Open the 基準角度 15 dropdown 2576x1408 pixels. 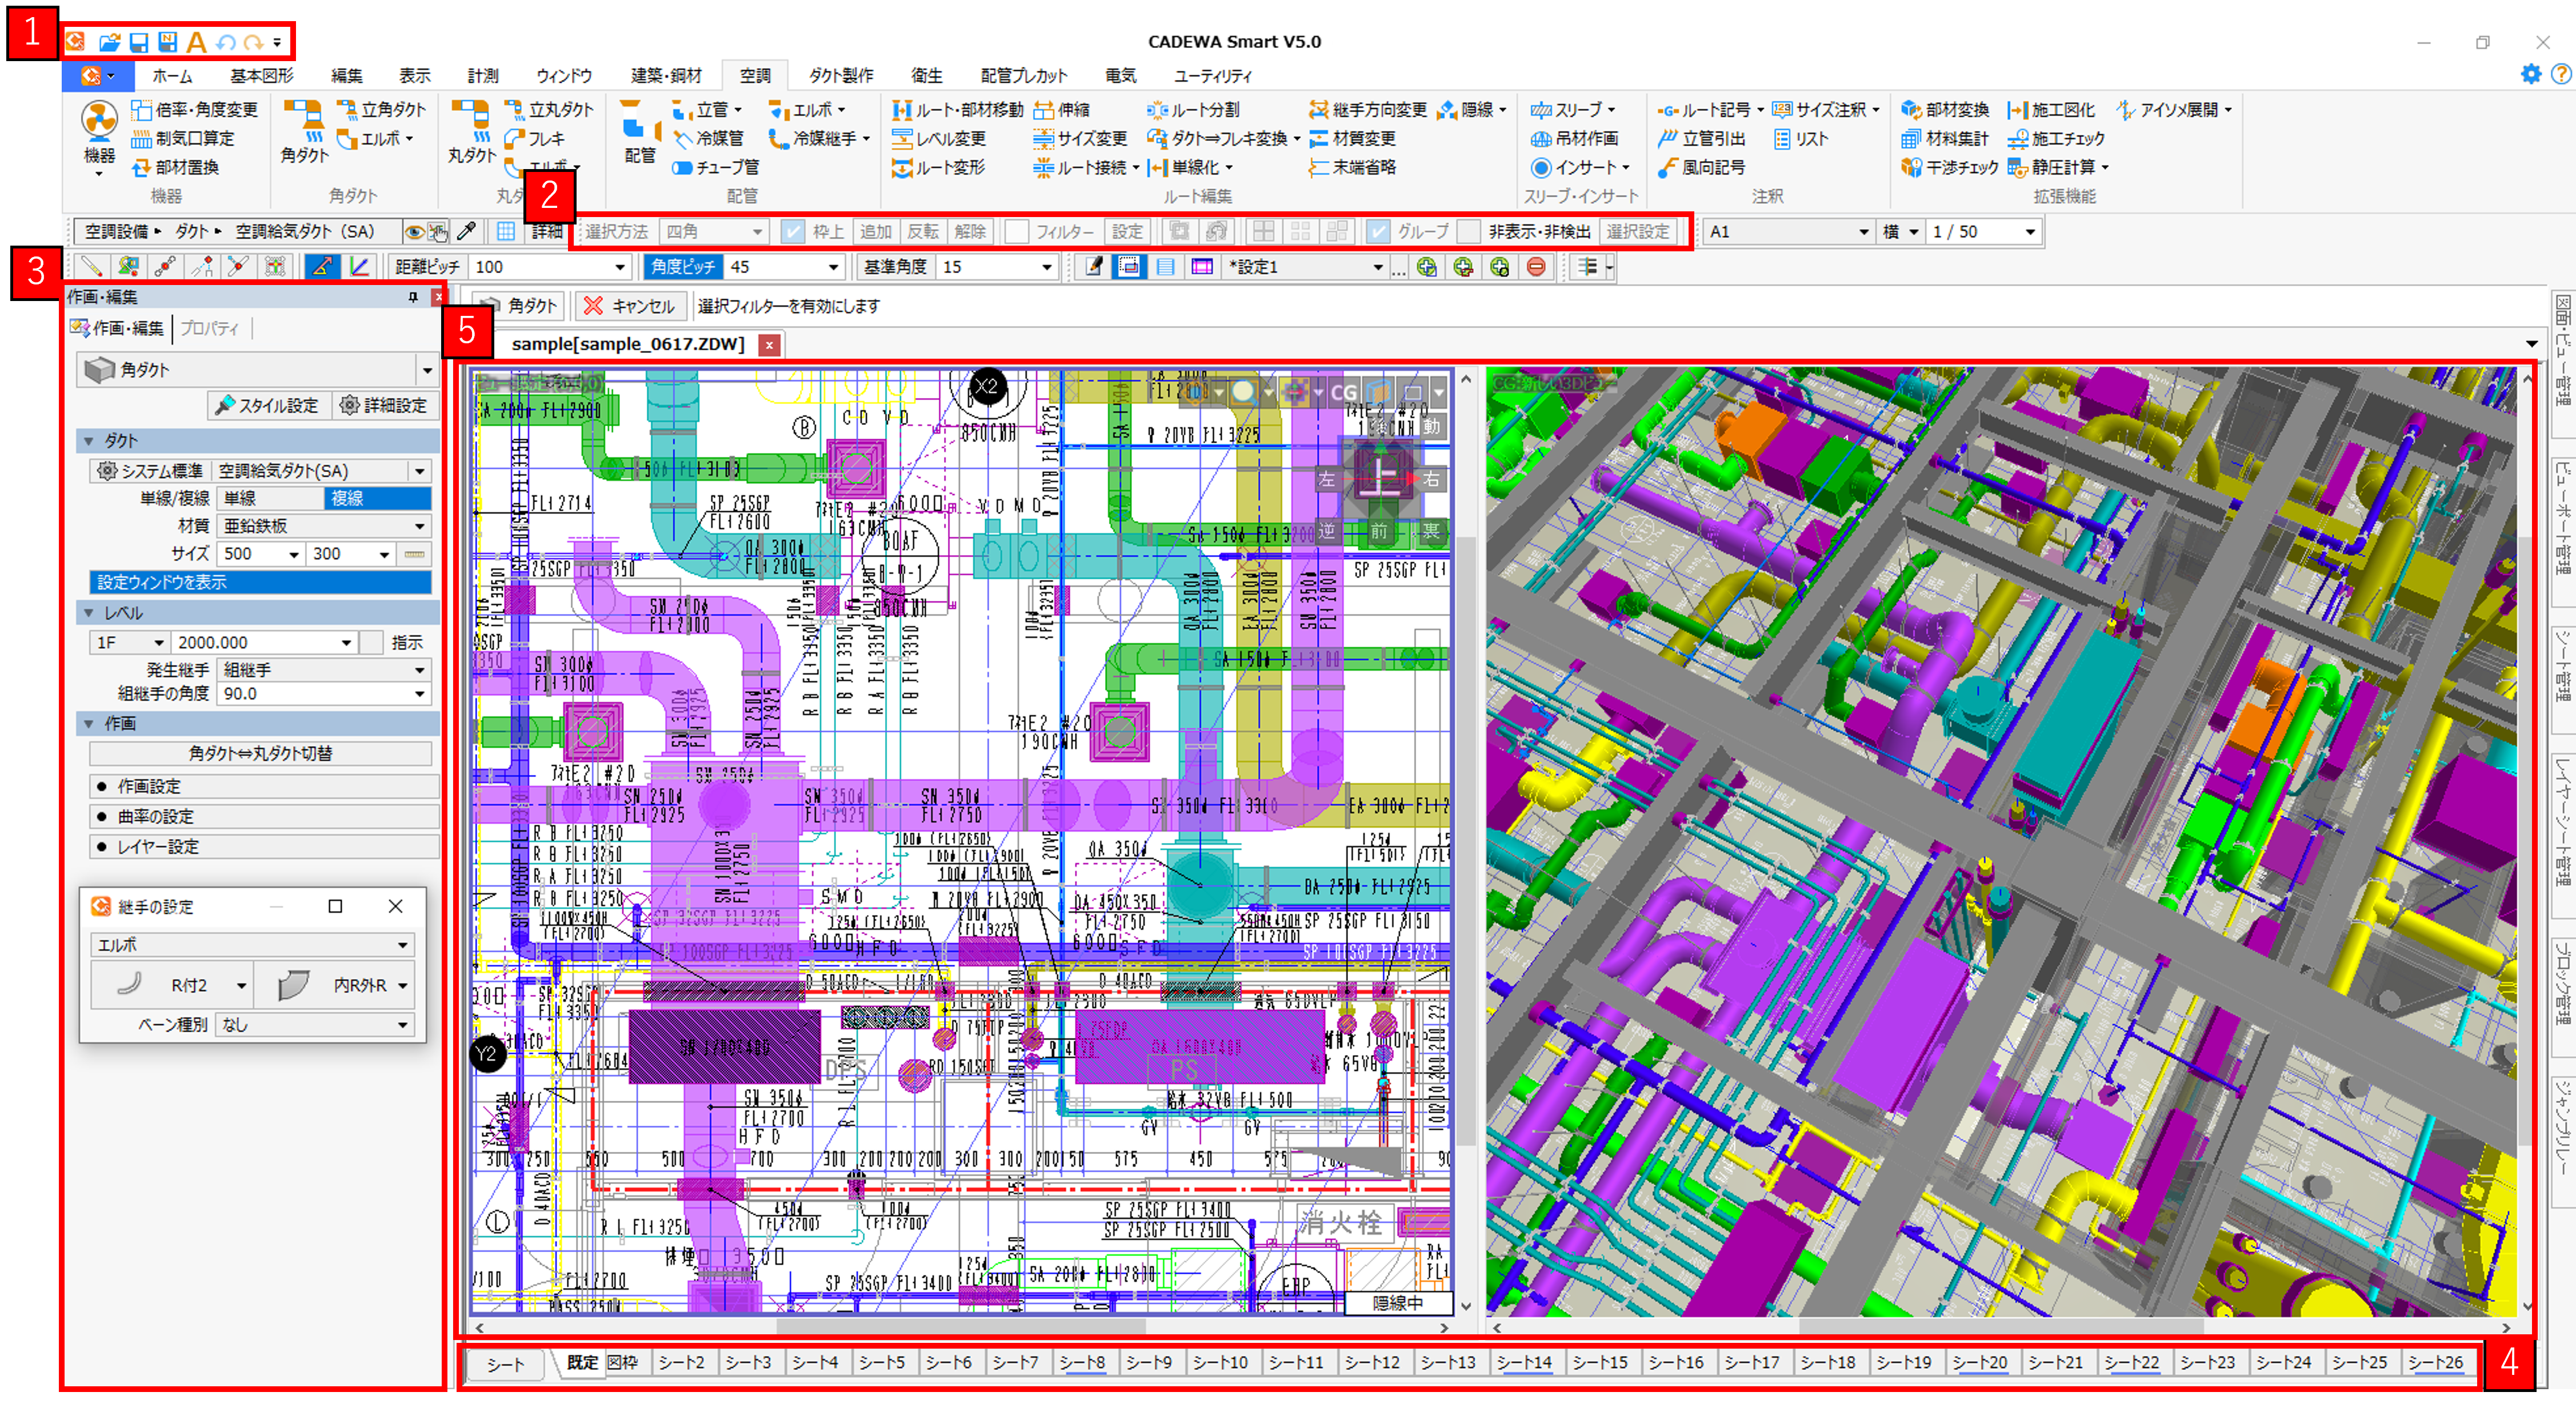click(1046, 267)
